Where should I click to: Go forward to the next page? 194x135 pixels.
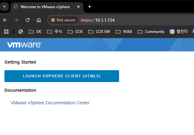(x=16, y=20)
